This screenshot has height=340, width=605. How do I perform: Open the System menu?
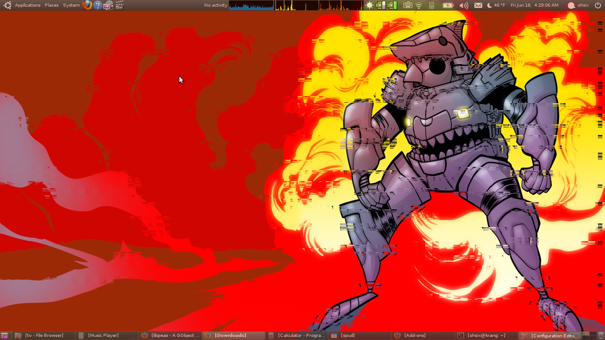pyautogui.click(x=71, y=5)
